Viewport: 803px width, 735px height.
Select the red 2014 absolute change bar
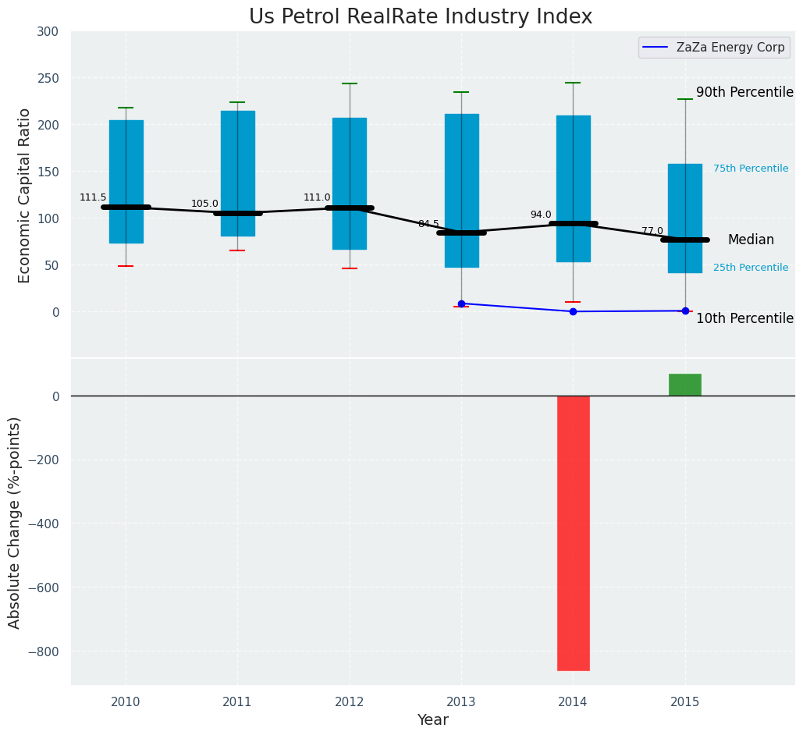[573, 532]
